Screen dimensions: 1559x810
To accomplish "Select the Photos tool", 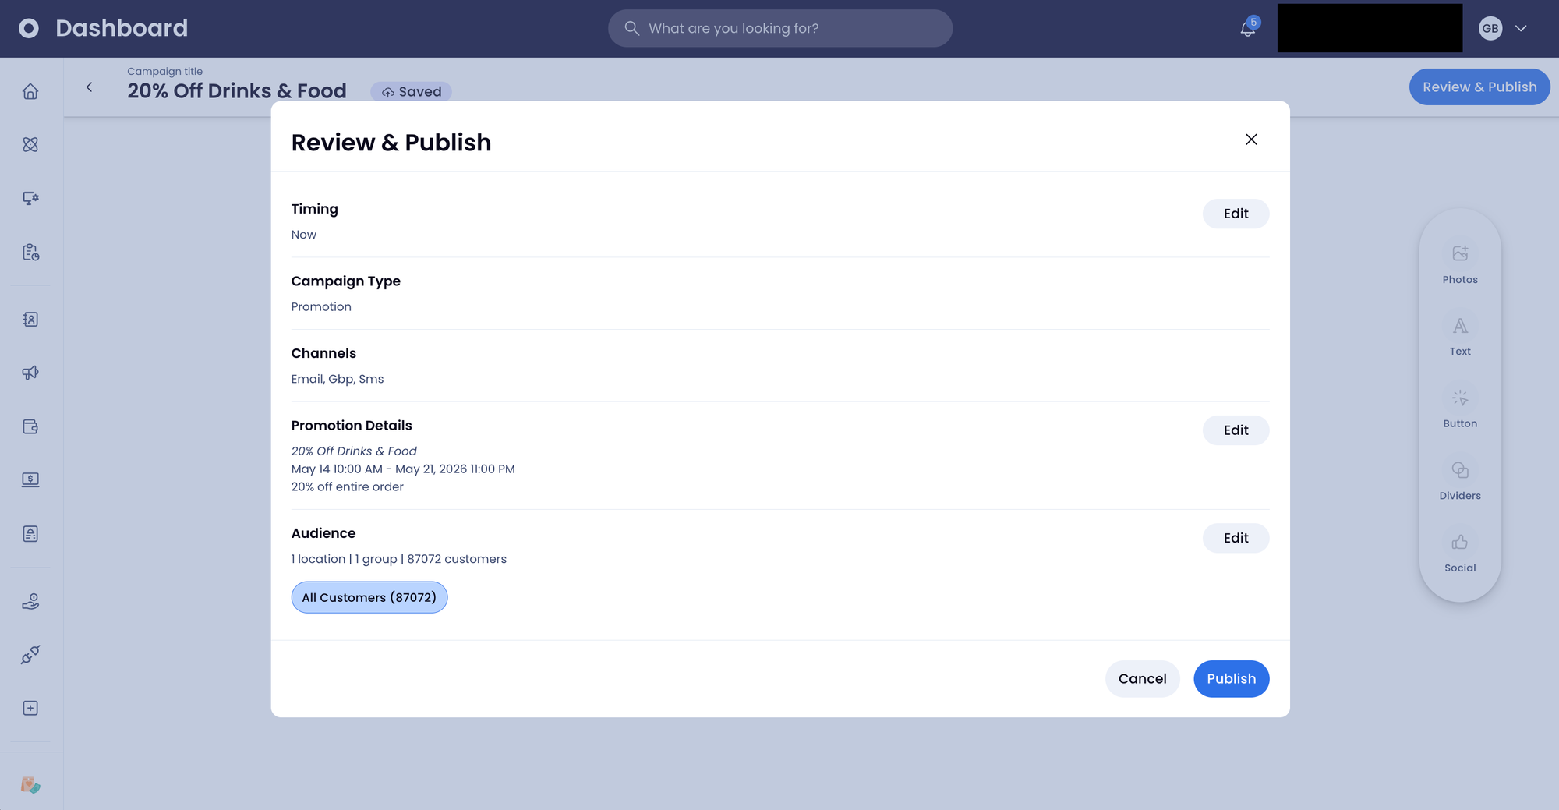I will tap(1460, 264).
